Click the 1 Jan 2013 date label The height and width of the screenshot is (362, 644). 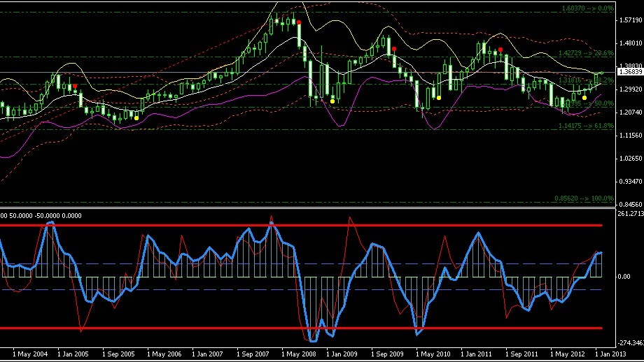pos(610,354)
